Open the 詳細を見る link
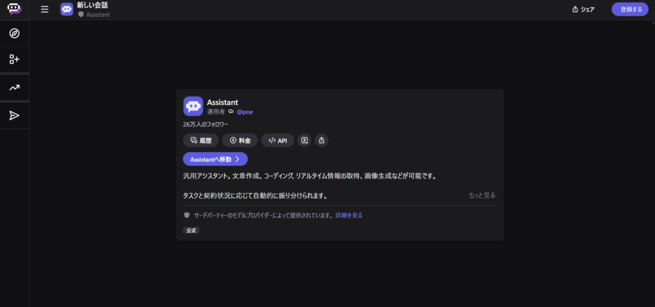This screenshot has height=307, width=655. 349,216
